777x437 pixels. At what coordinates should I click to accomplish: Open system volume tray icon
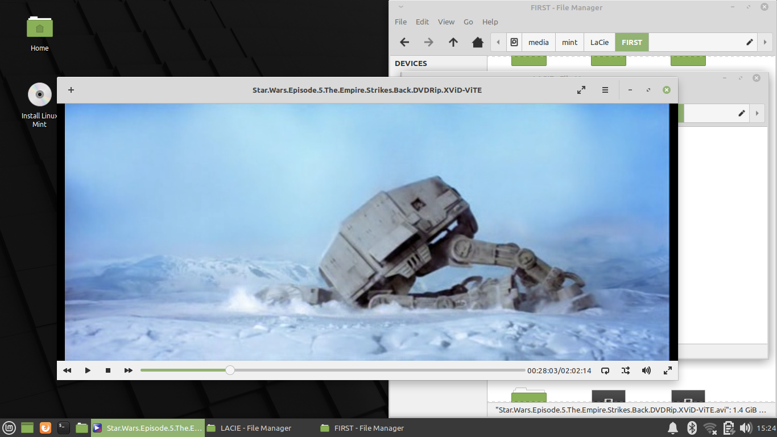(746, 428)
